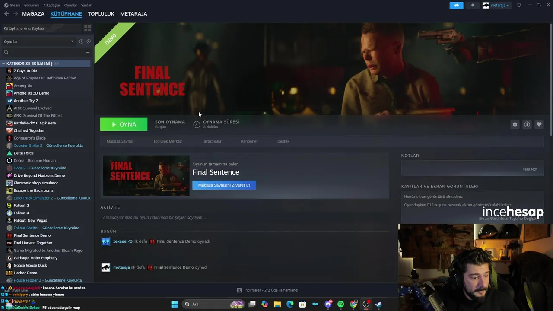The height and width of the screenshot is (311, 553).
Task: Open the advanced filter sliders icon
Action: coord(87,52)
